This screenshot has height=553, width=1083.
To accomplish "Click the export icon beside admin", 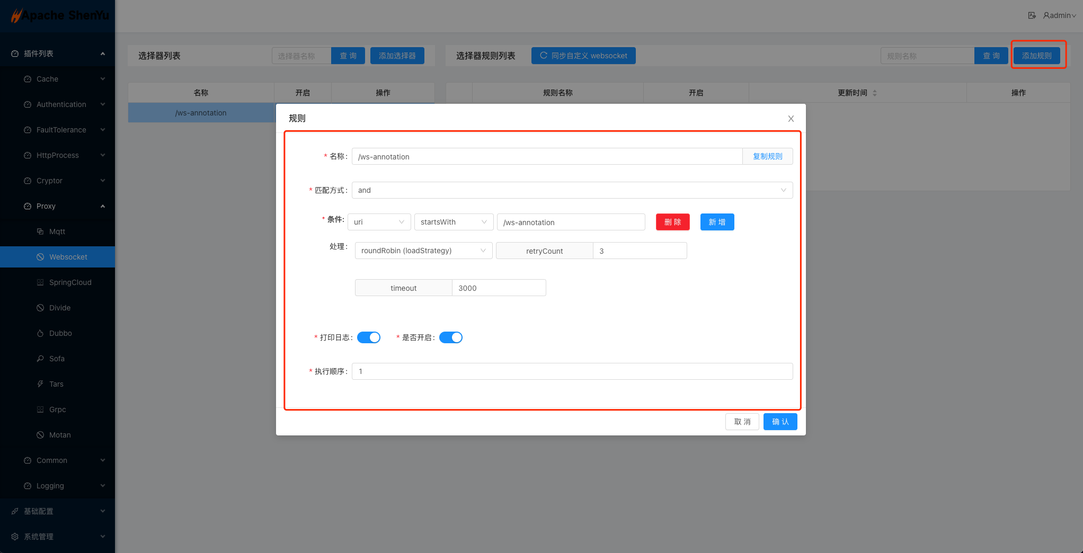I will pyautogui.click(x=1032, y=15).
